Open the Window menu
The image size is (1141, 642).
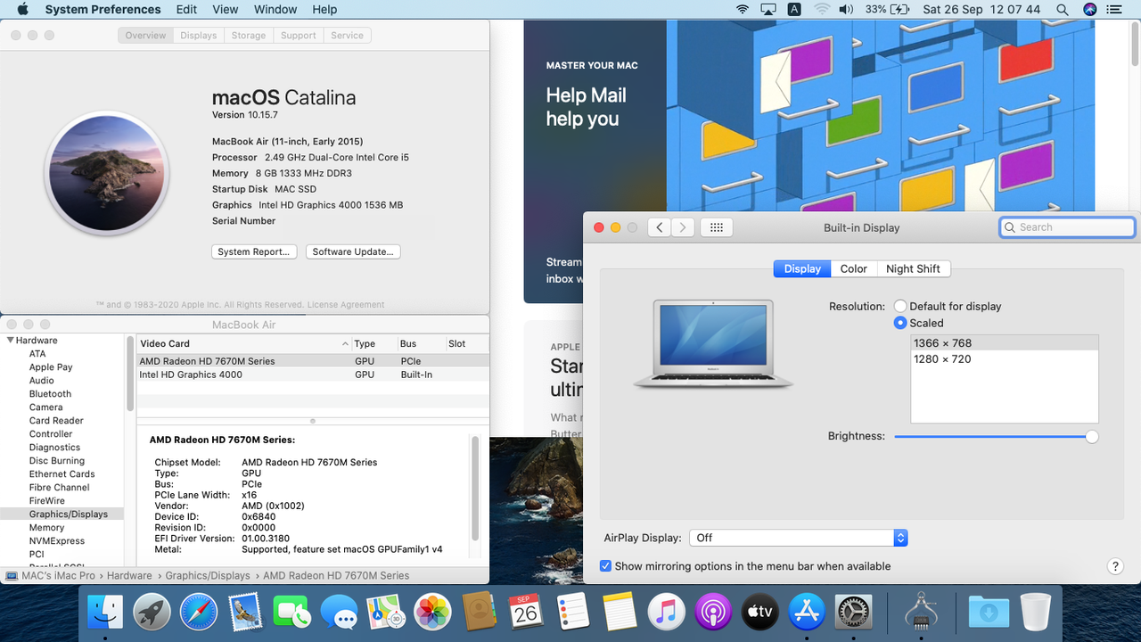tap(275, 9)
